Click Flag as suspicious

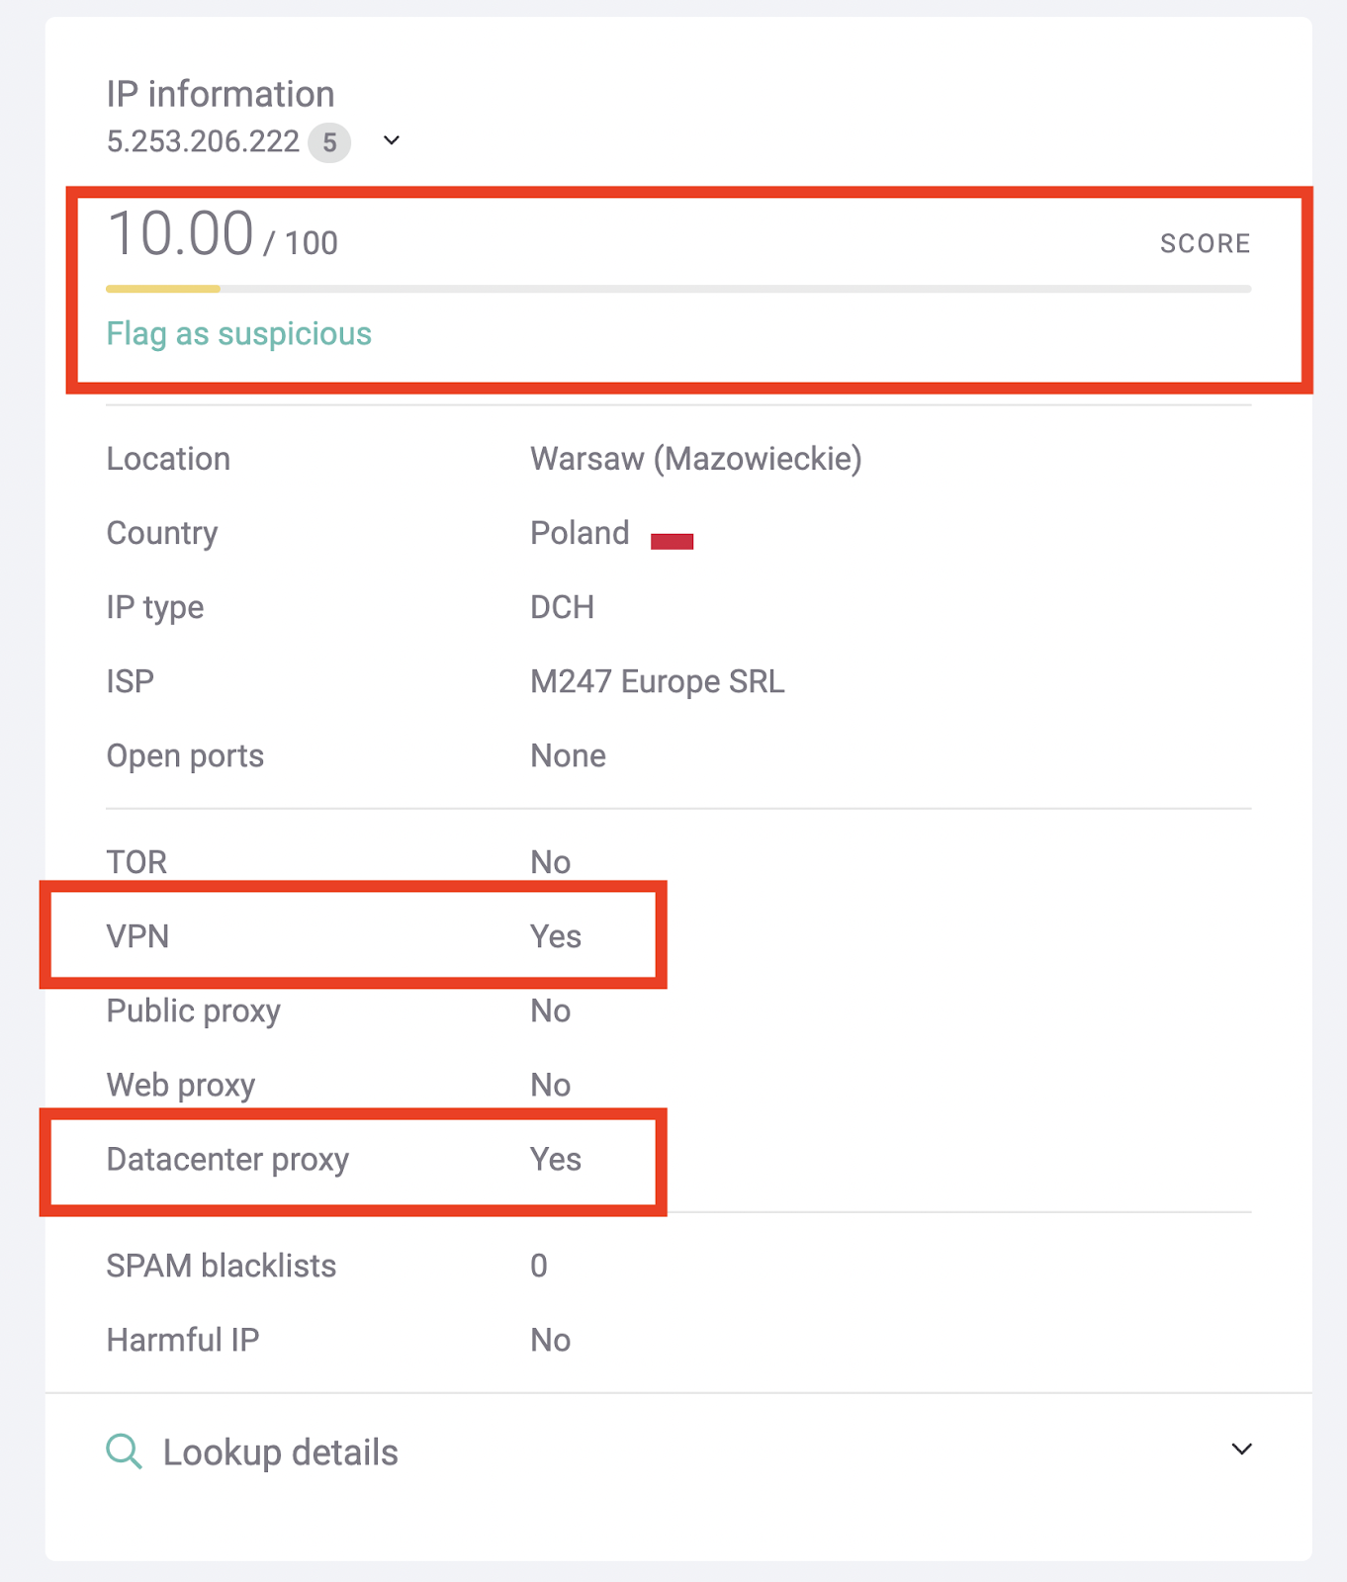coord(238,333)
